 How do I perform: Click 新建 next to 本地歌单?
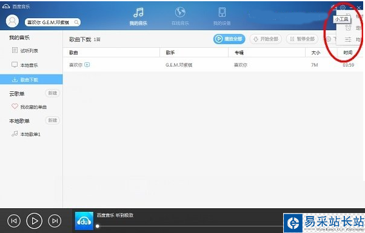(x=52, y=120)
